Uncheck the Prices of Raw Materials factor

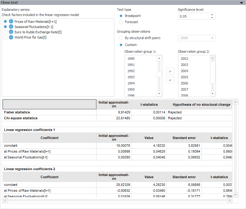tap(5, 22)
